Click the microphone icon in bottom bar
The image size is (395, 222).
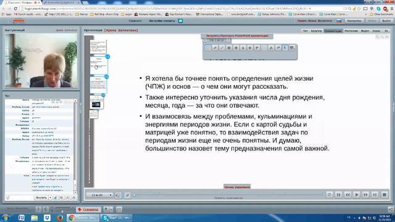[x=38, y=209]
